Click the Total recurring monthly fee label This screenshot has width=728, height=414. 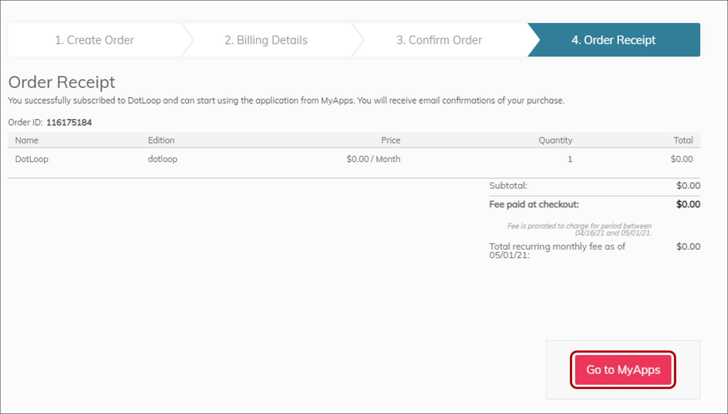coord(557,251)
